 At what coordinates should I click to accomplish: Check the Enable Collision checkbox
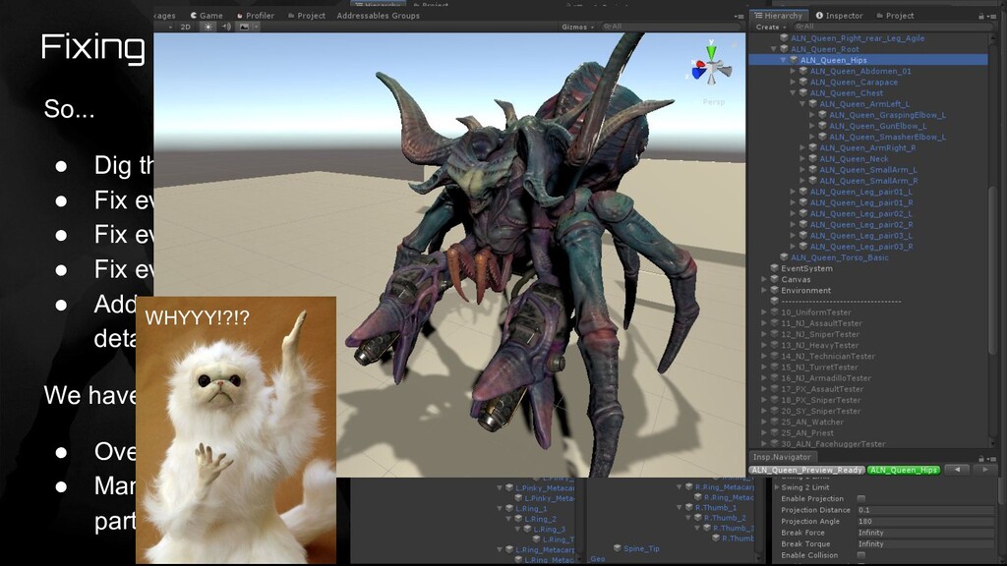pos(861,555)
